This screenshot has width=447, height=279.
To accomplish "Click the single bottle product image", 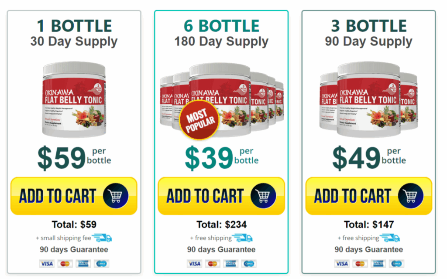I will 74,100.
